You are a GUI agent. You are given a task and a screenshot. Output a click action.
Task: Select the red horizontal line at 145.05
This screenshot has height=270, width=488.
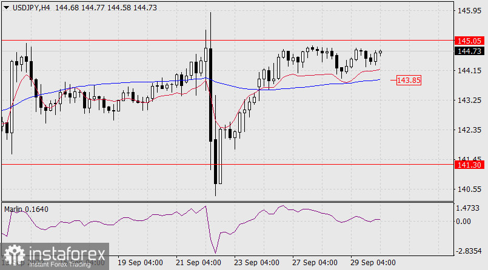pyautogui.click(x=227, y=41)
